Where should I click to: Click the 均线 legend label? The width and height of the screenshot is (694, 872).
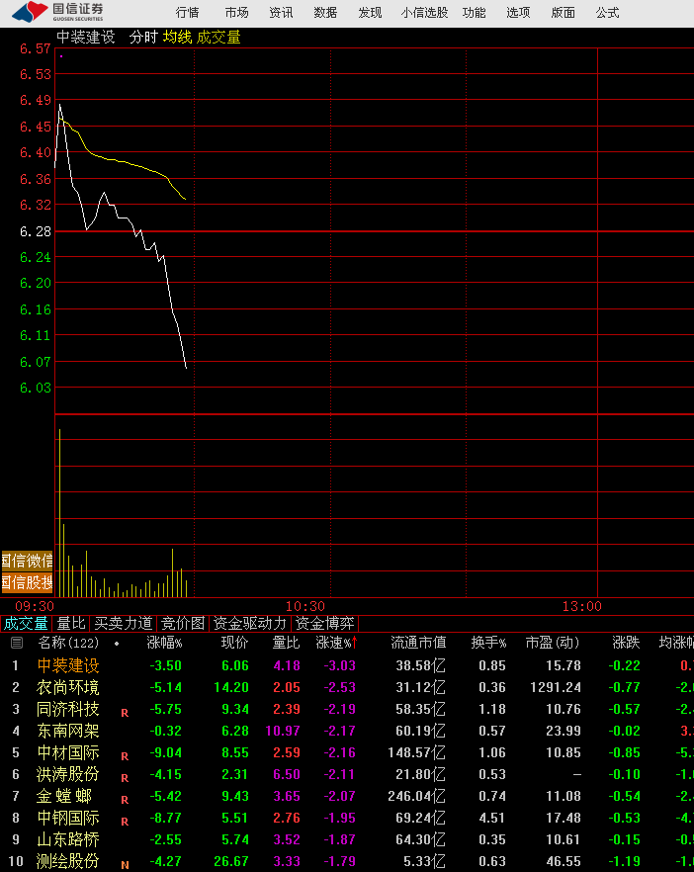tap(177, 38)
